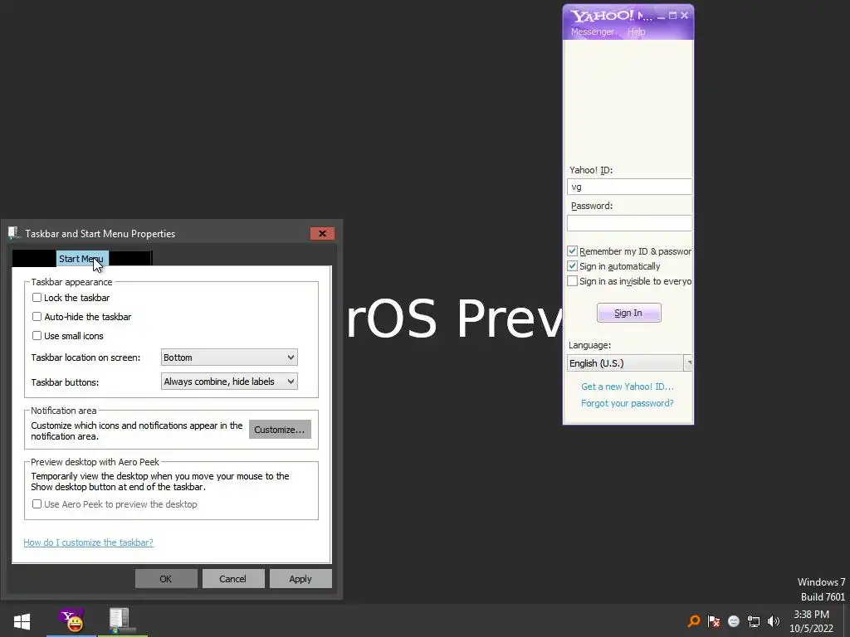Click the Yahoo! ID input field
850x637 pixels.
point(629,187)
